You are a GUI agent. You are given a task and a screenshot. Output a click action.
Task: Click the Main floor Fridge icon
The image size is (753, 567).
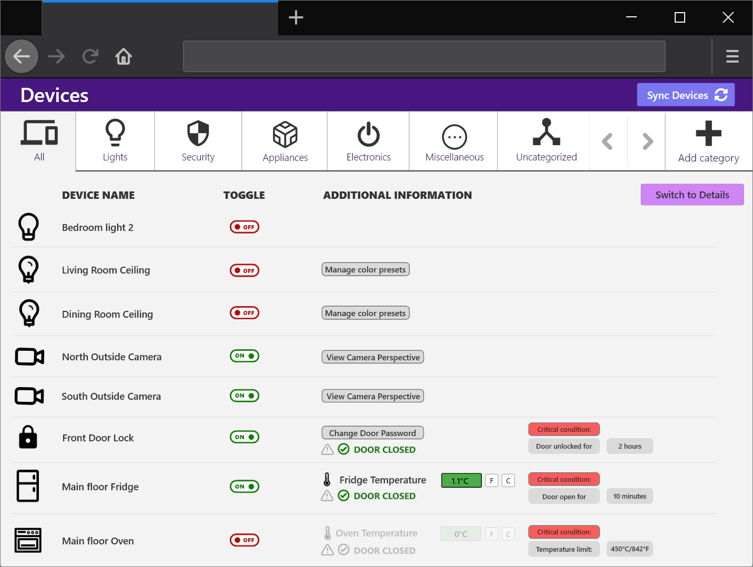[28, 486]
